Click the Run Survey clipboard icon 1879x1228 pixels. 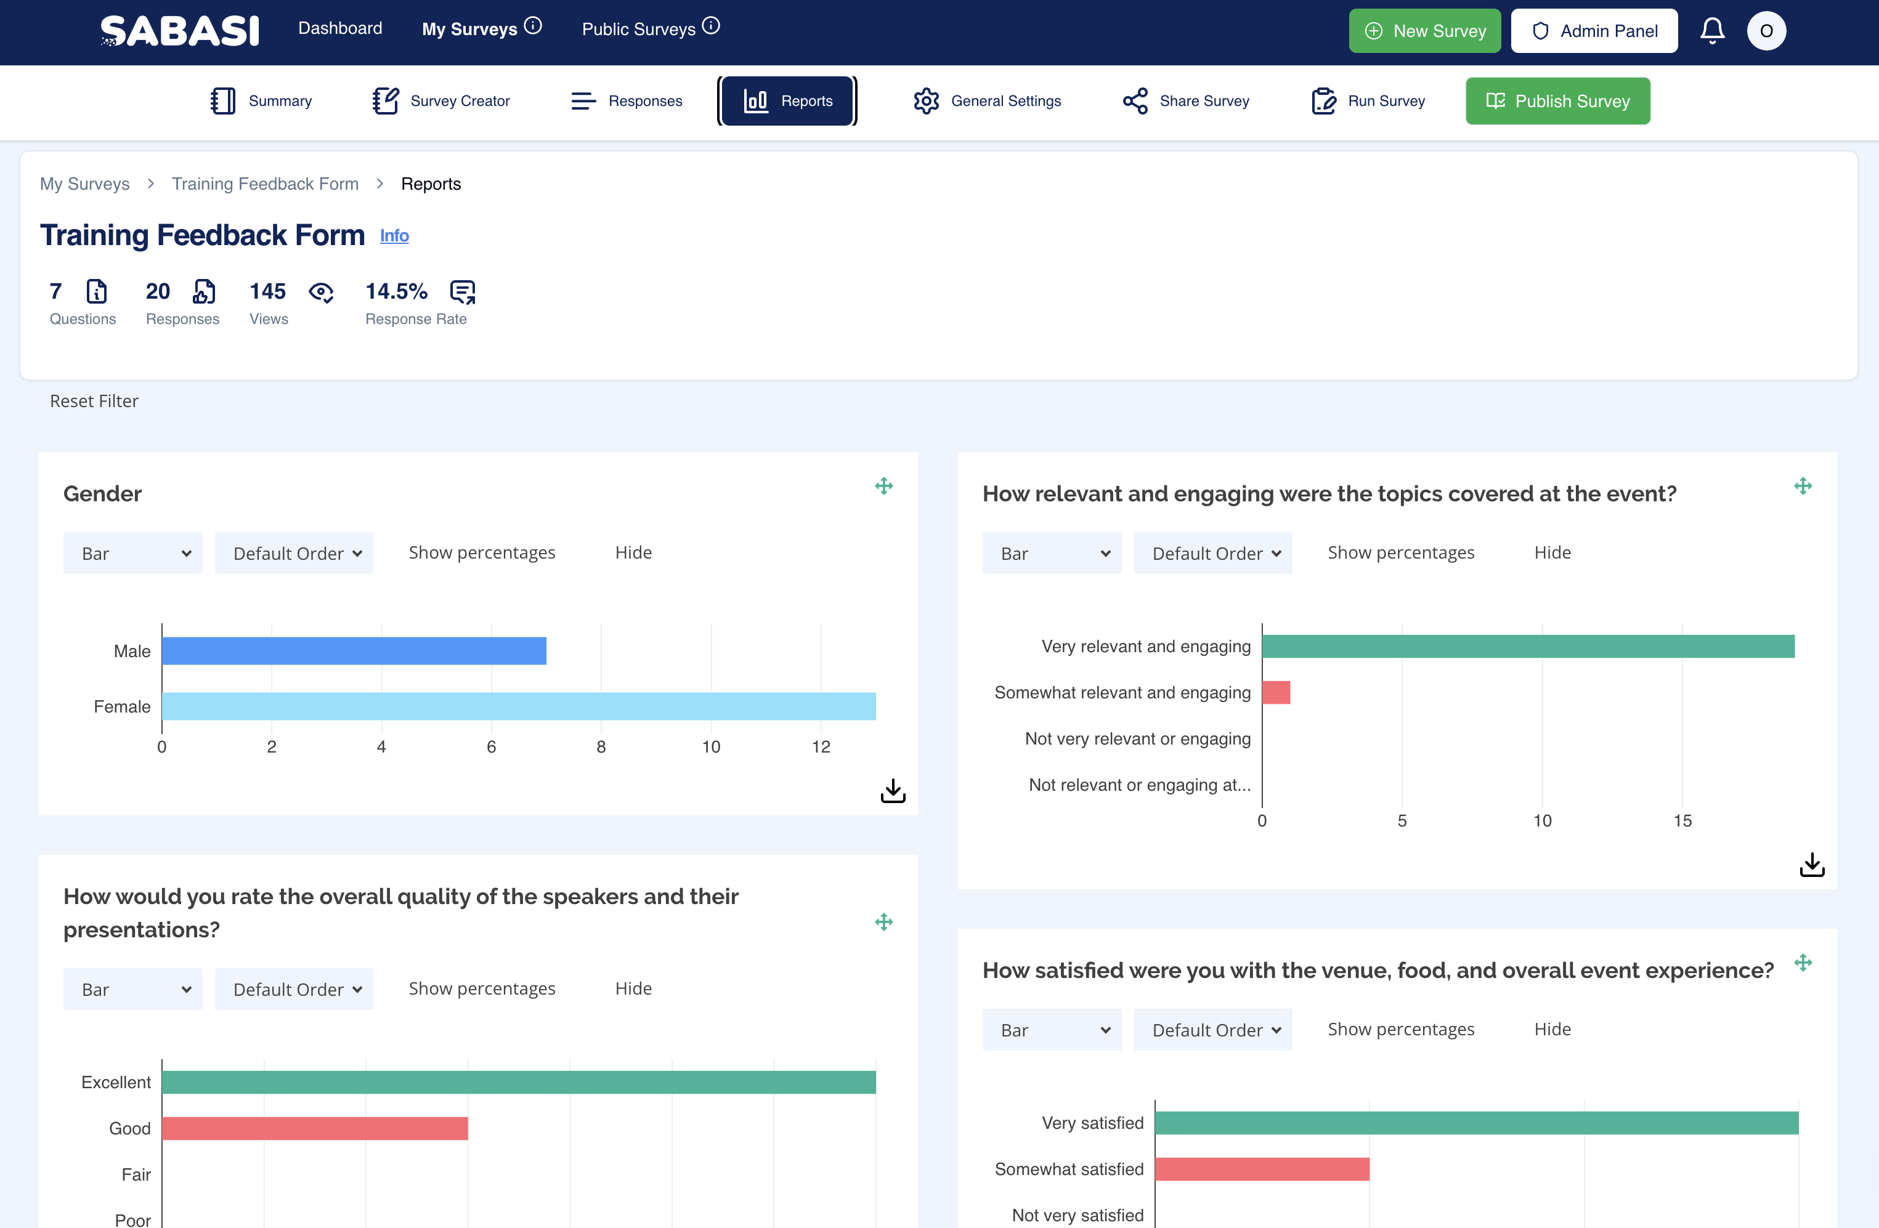click(x=1323, y=101)
